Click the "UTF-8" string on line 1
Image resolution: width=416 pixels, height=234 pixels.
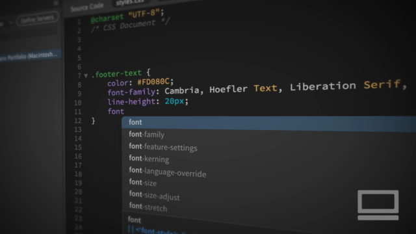click(144, 13)
